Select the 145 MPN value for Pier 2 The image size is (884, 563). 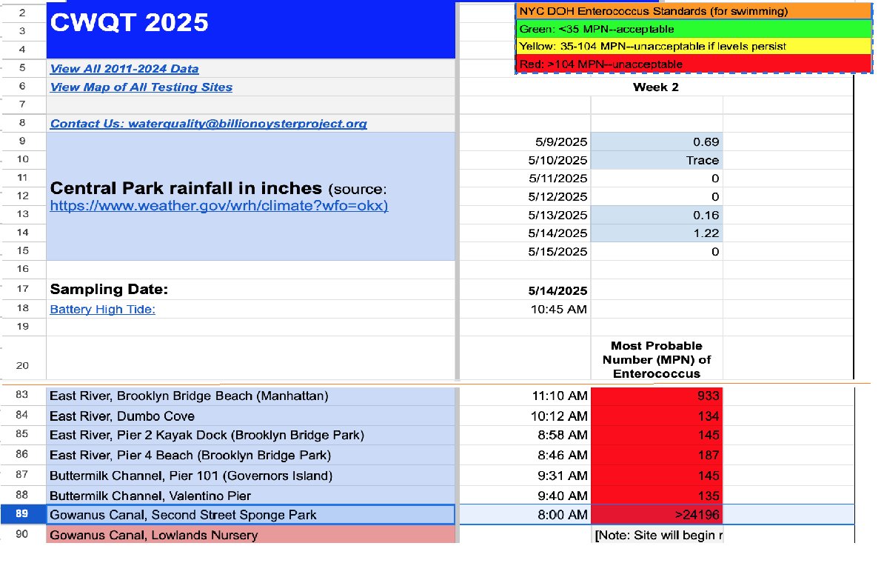coord(657,435)
